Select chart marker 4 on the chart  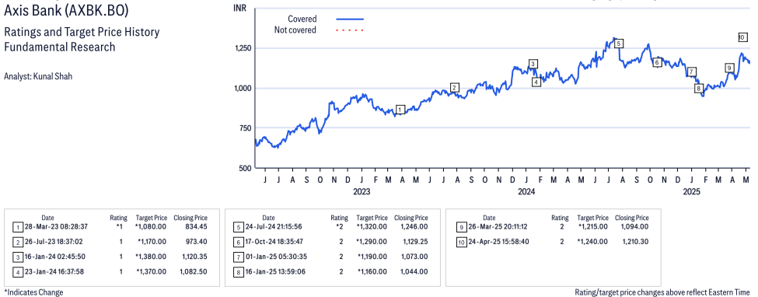coord(536,82)
